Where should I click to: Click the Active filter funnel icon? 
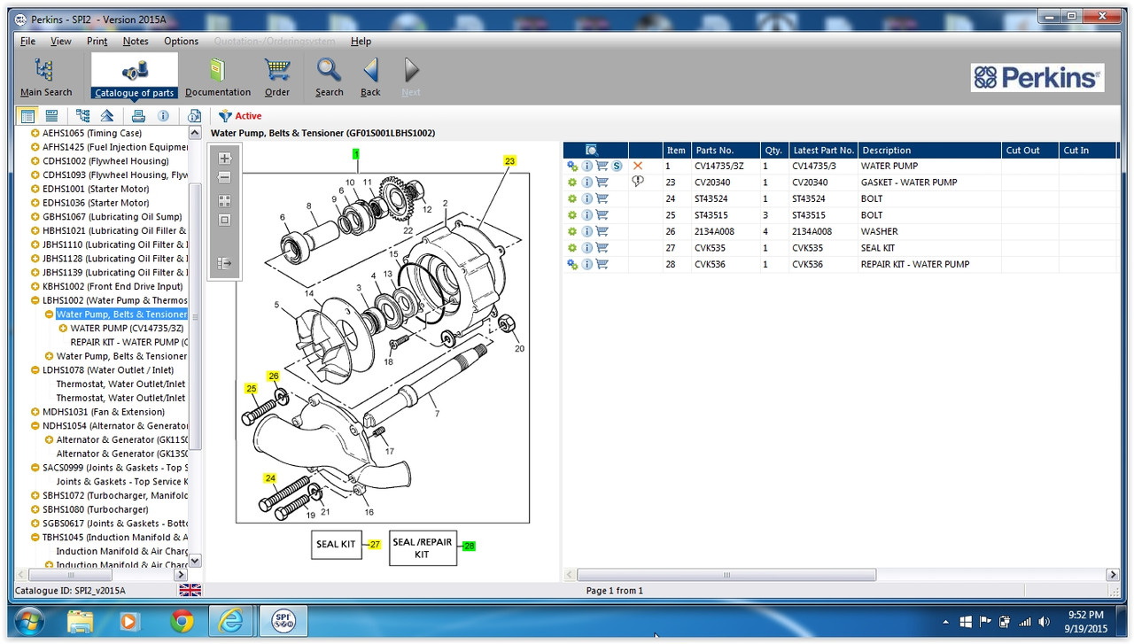tap(225, 116)
